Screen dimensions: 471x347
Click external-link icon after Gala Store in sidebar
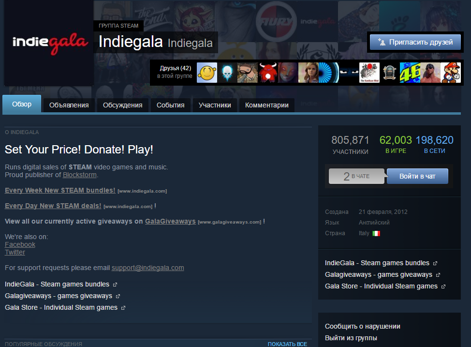pyautogui.click(x=443, y=287)
